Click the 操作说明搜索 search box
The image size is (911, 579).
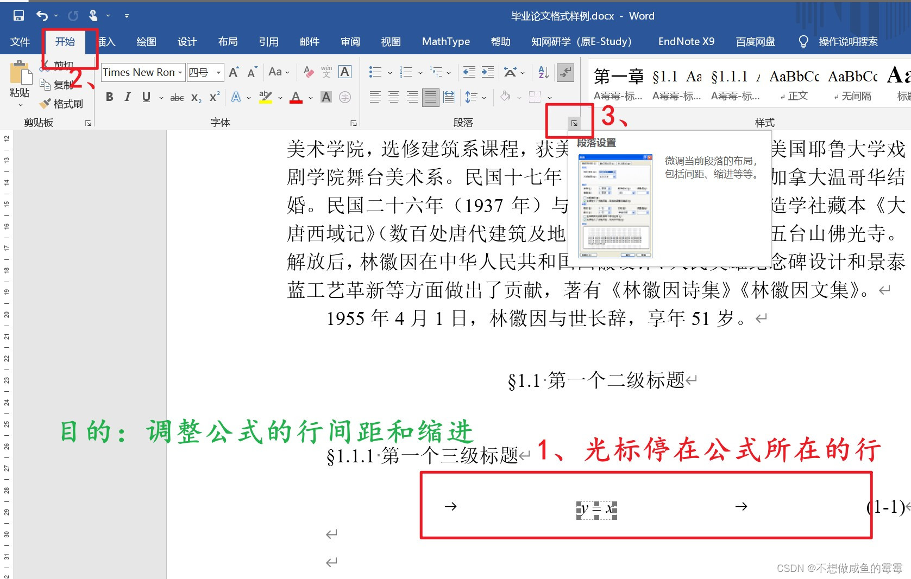click(848, 42)
